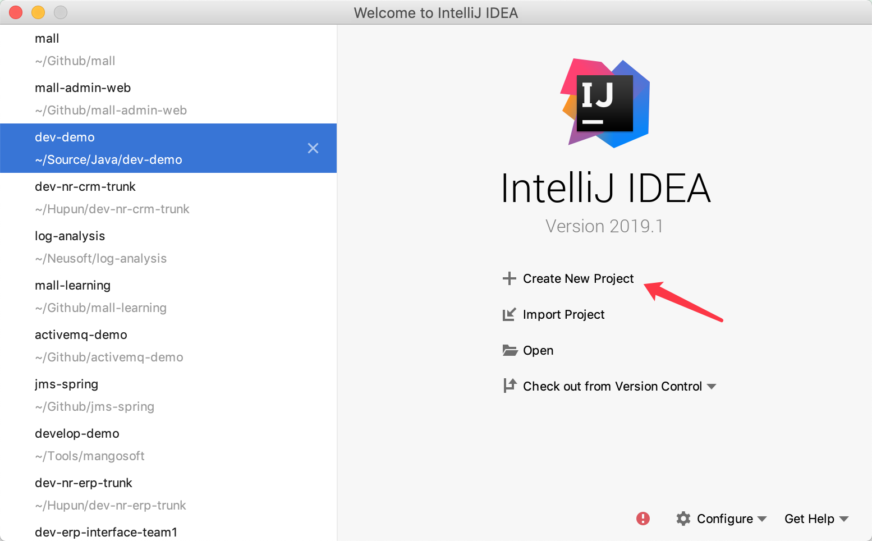The image size is (872, 541).
Task: Expand the Get Help dropdown arrow
Action: 844,519
